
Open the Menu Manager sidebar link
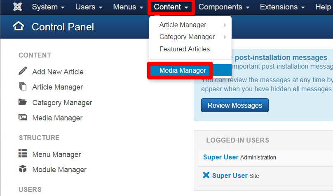click(x=56, y=154)
